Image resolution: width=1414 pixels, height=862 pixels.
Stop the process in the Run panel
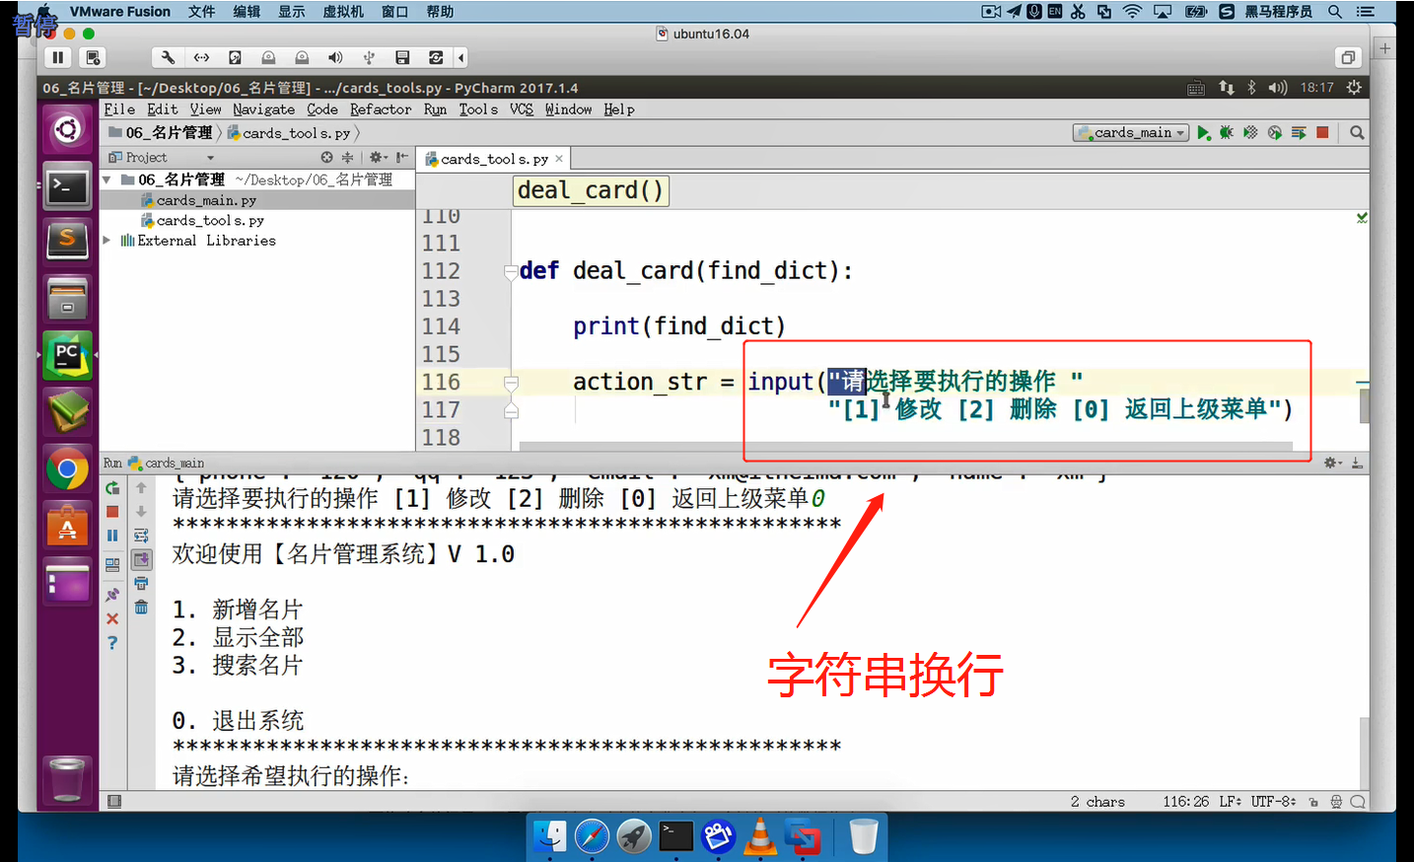(x=112, y=512)
